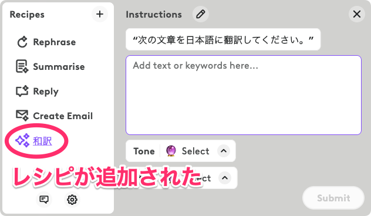The height and width of the screenshot is (216, 371).
Task: Click the Summarise document icon
Action: tap(22, 66)
